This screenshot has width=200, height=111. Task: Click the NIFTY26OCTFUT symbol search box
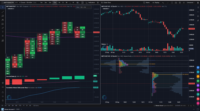pyautogui.click(x=8, y=3)
